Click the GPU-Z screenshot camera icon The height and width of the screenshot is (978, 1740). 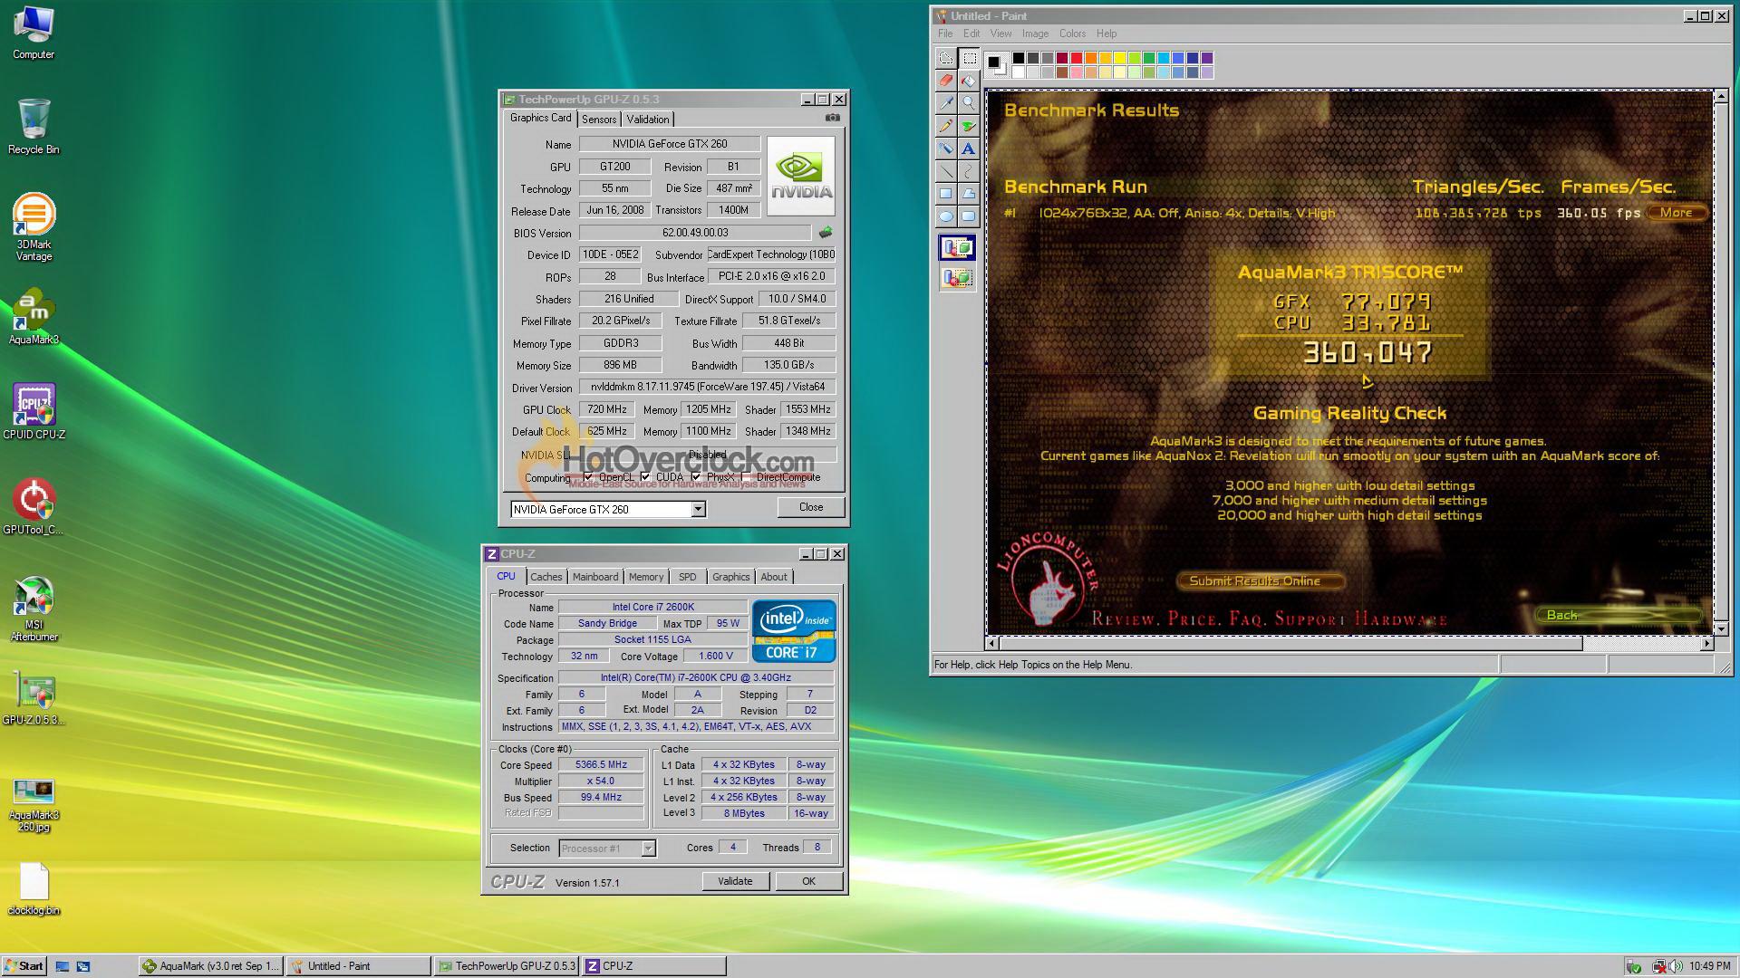tap(833, 118)
